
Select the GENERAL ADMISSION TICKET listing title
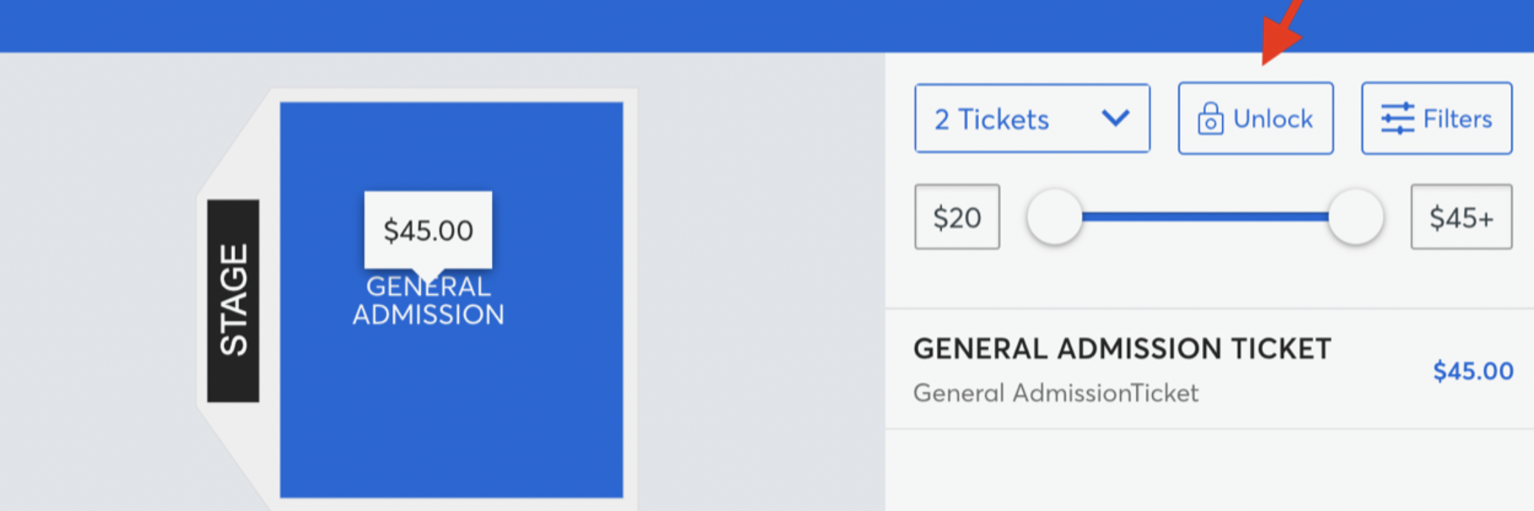[1122, 349]
